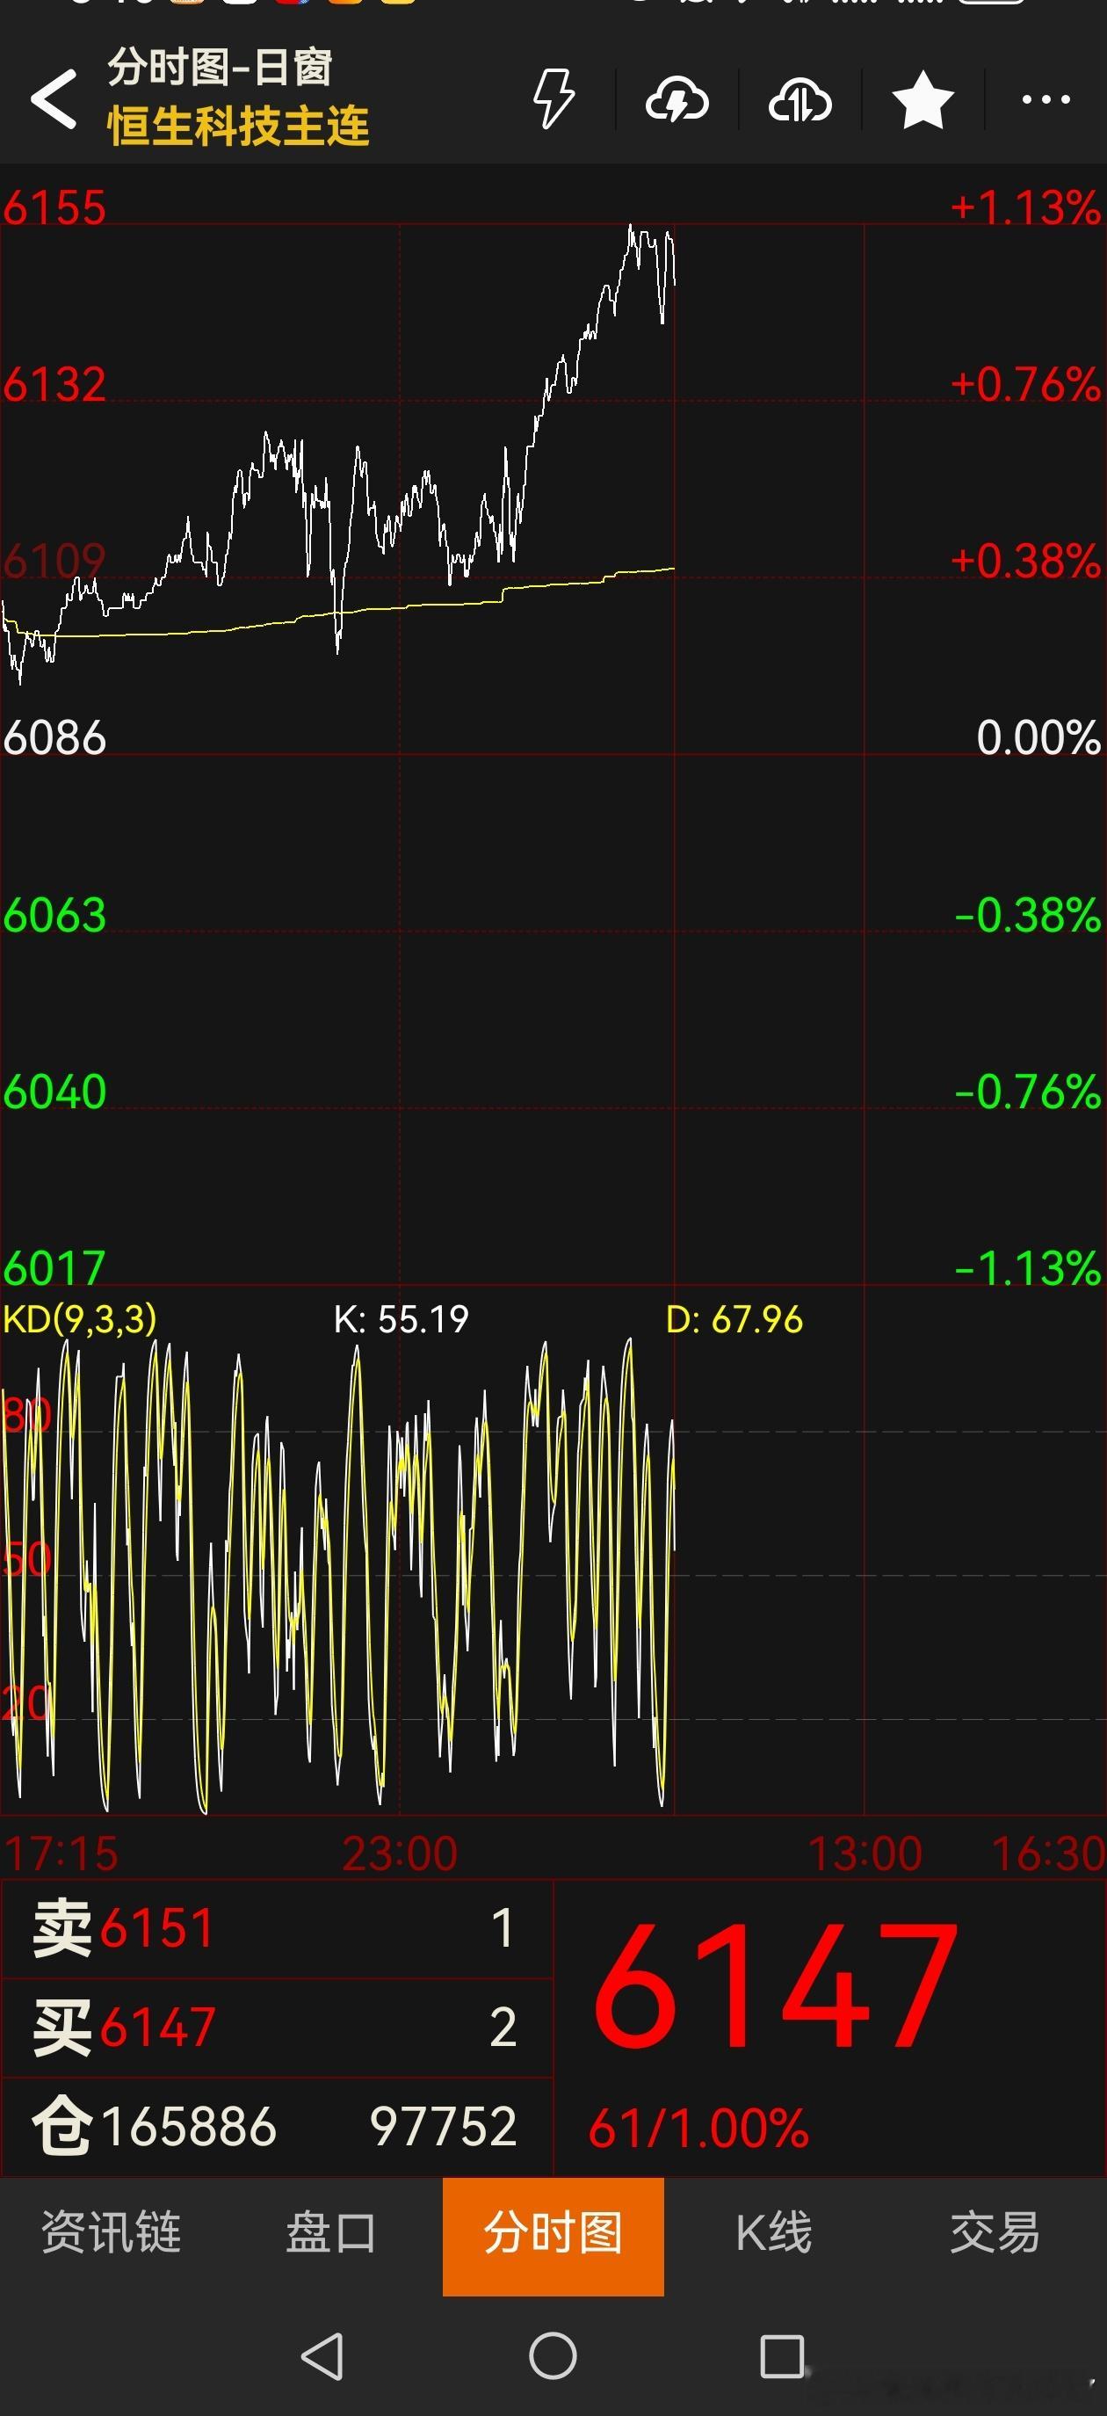Image resolution: width=1107 pixels, height=2416 pixels.
Task: Tap the +1.13% percent axis label
Action: (1025, 207)
